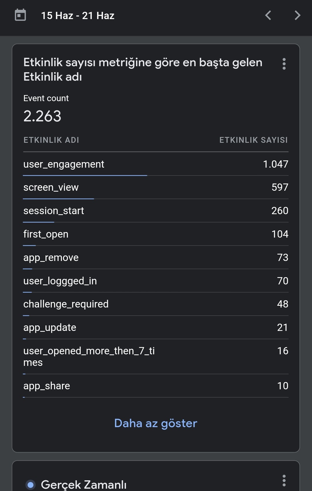Screen dimensions: 312x491
Task: Open the user_engagement event row
Action: (x=156, y=164)
